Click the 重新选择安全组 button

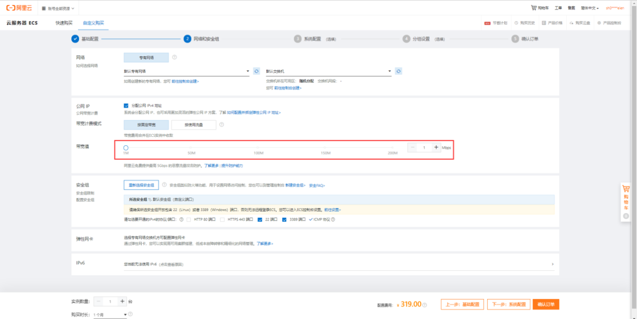tap(141, 185)
